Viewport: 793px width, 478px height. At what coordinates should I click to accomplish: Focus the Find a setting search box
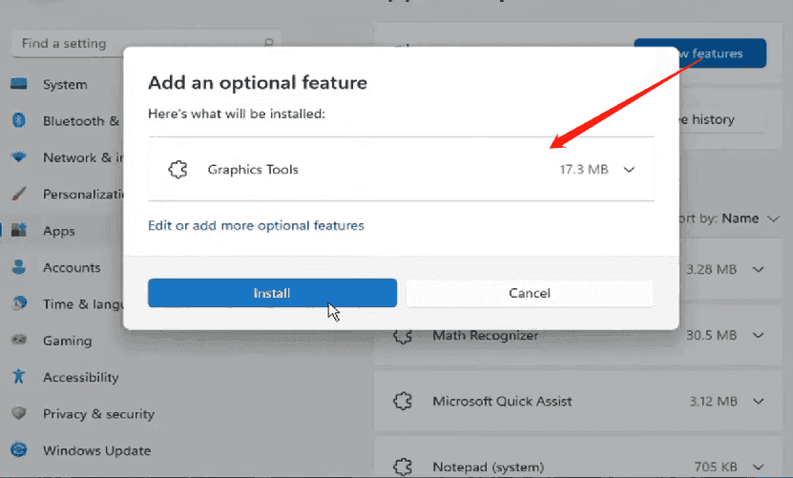[x=146, y=44]
